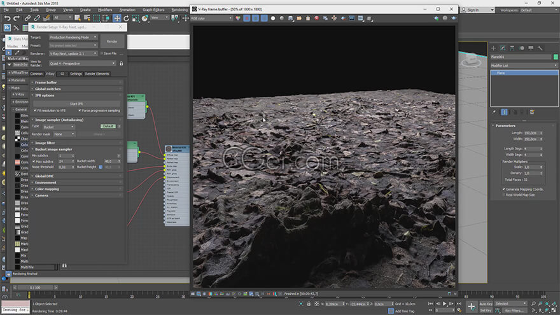Switch to the V-Ray tab
560x315 pixels.
tap(50, 74)
